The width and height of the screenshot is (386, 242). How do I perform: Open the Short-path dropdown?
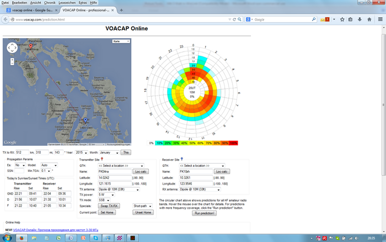click(x=142, y=206)
